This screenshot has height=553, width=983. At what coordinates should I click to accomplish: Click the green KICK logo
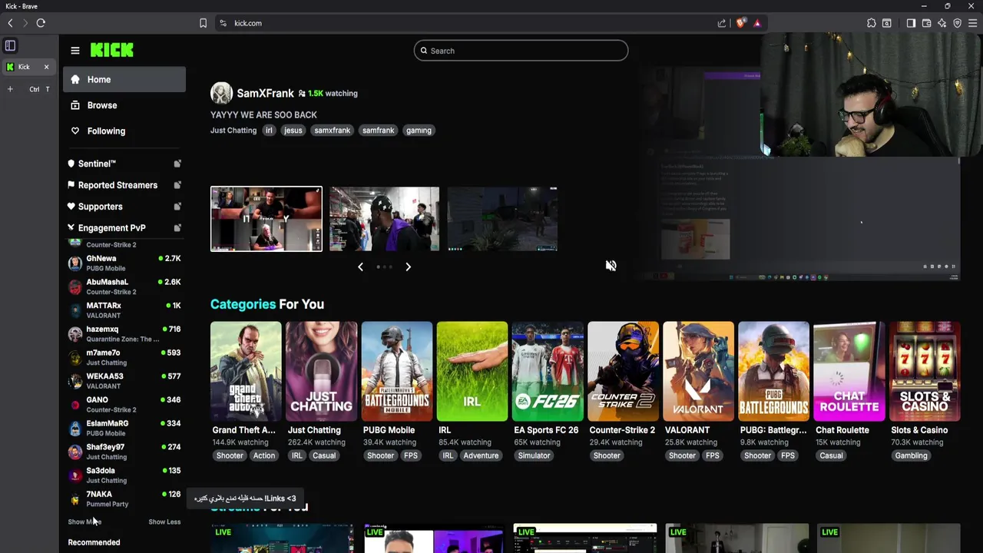[x=112, y=50]
